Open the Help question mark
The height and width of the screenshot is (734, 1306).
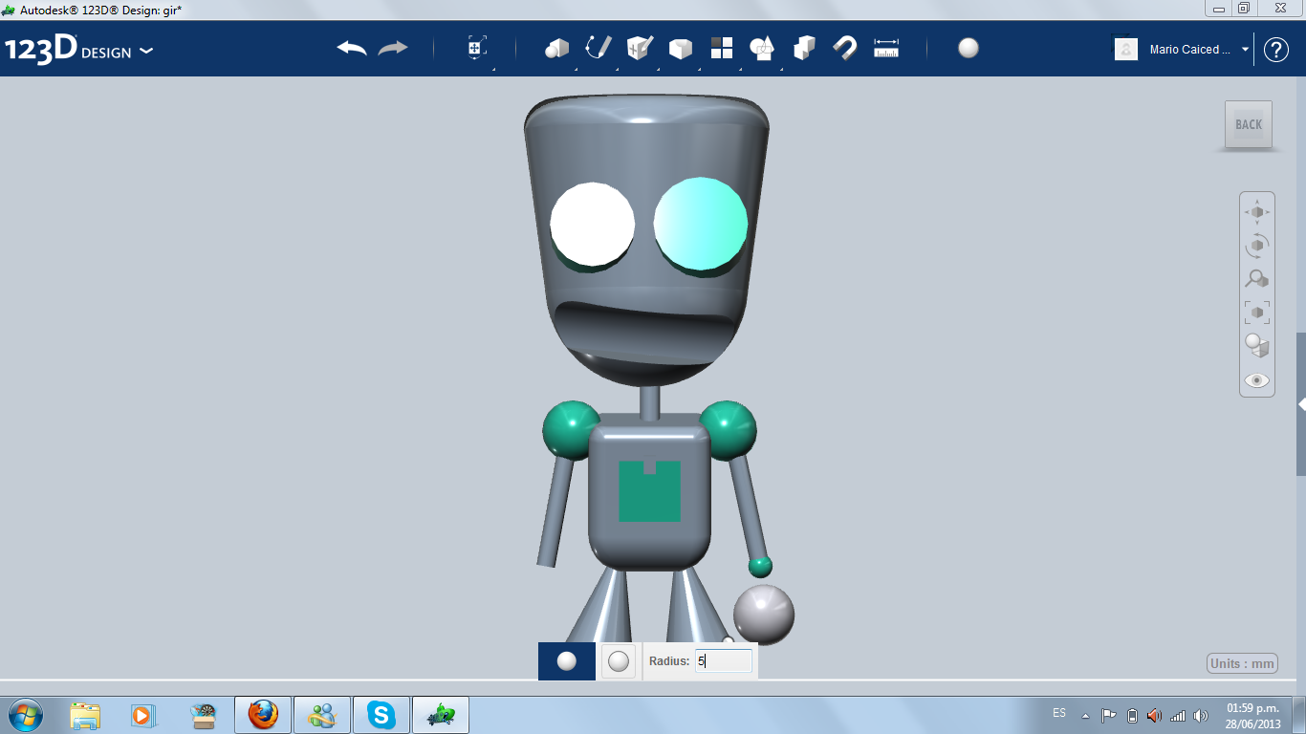(1276, 50)
